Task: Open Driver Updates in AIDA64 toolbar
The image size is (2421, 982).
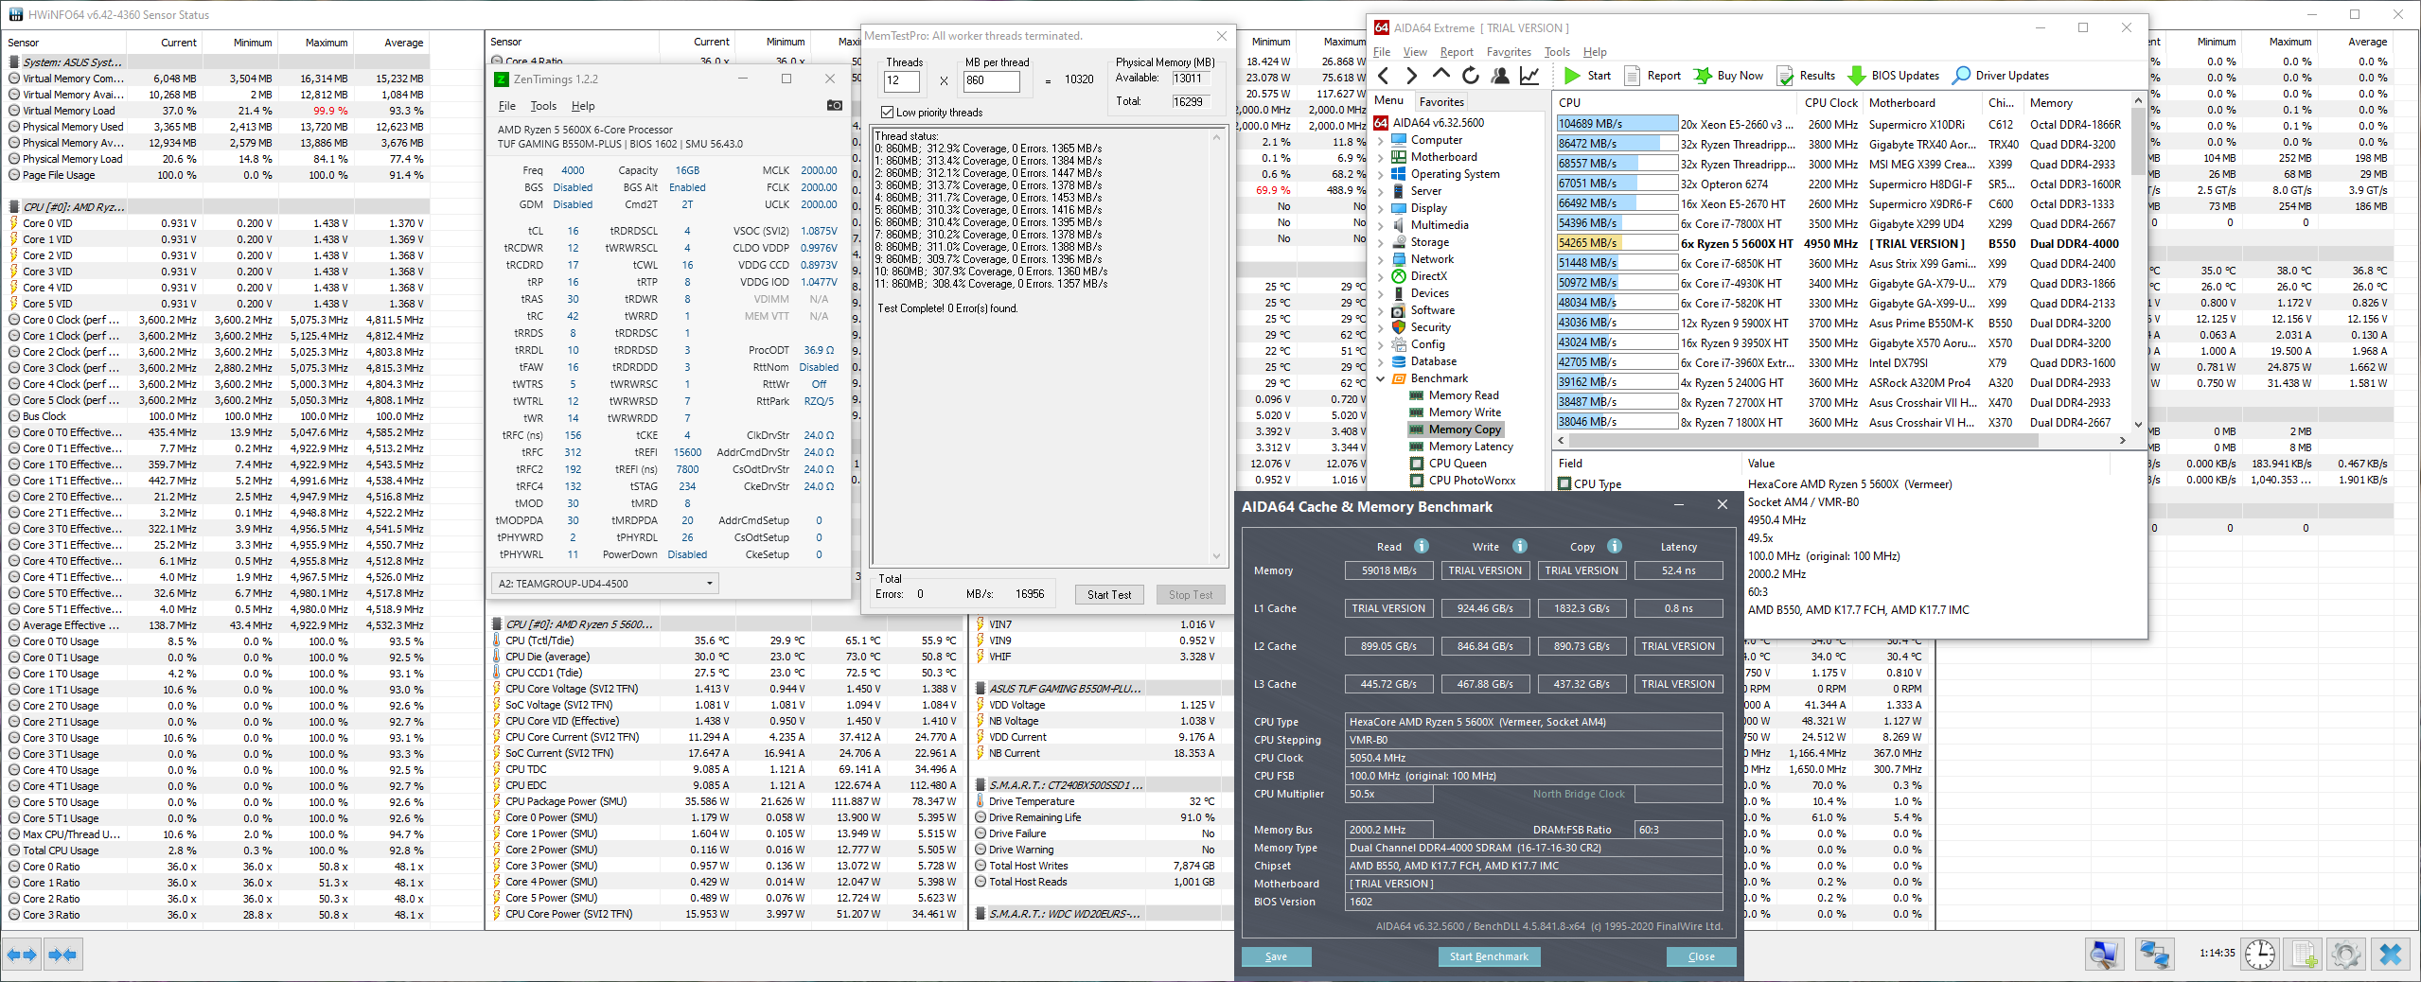Action: (2001, 76)
